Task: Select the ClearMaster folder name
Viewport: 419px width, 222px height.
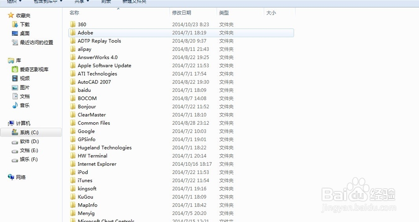Action: (92, 115)
